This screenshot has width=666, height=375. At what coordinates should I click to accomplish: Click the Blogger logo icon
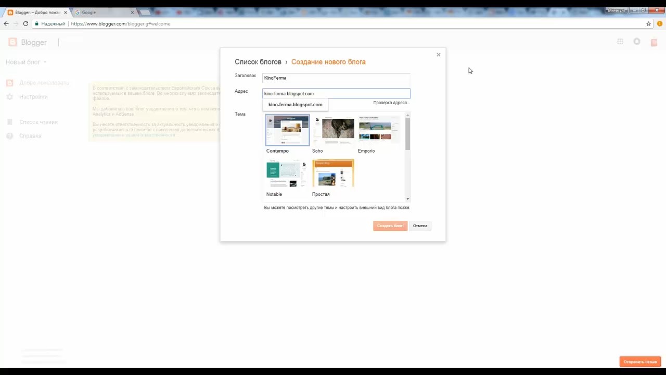(x=12, y=42)
